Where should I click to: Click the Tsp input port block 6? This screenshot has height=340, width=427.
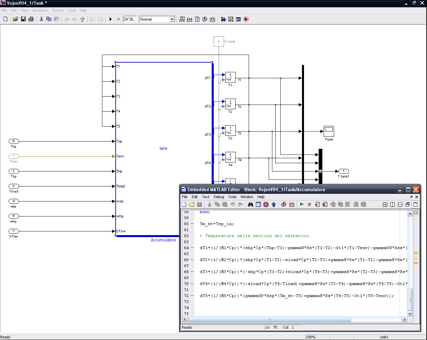click(14, 141)
